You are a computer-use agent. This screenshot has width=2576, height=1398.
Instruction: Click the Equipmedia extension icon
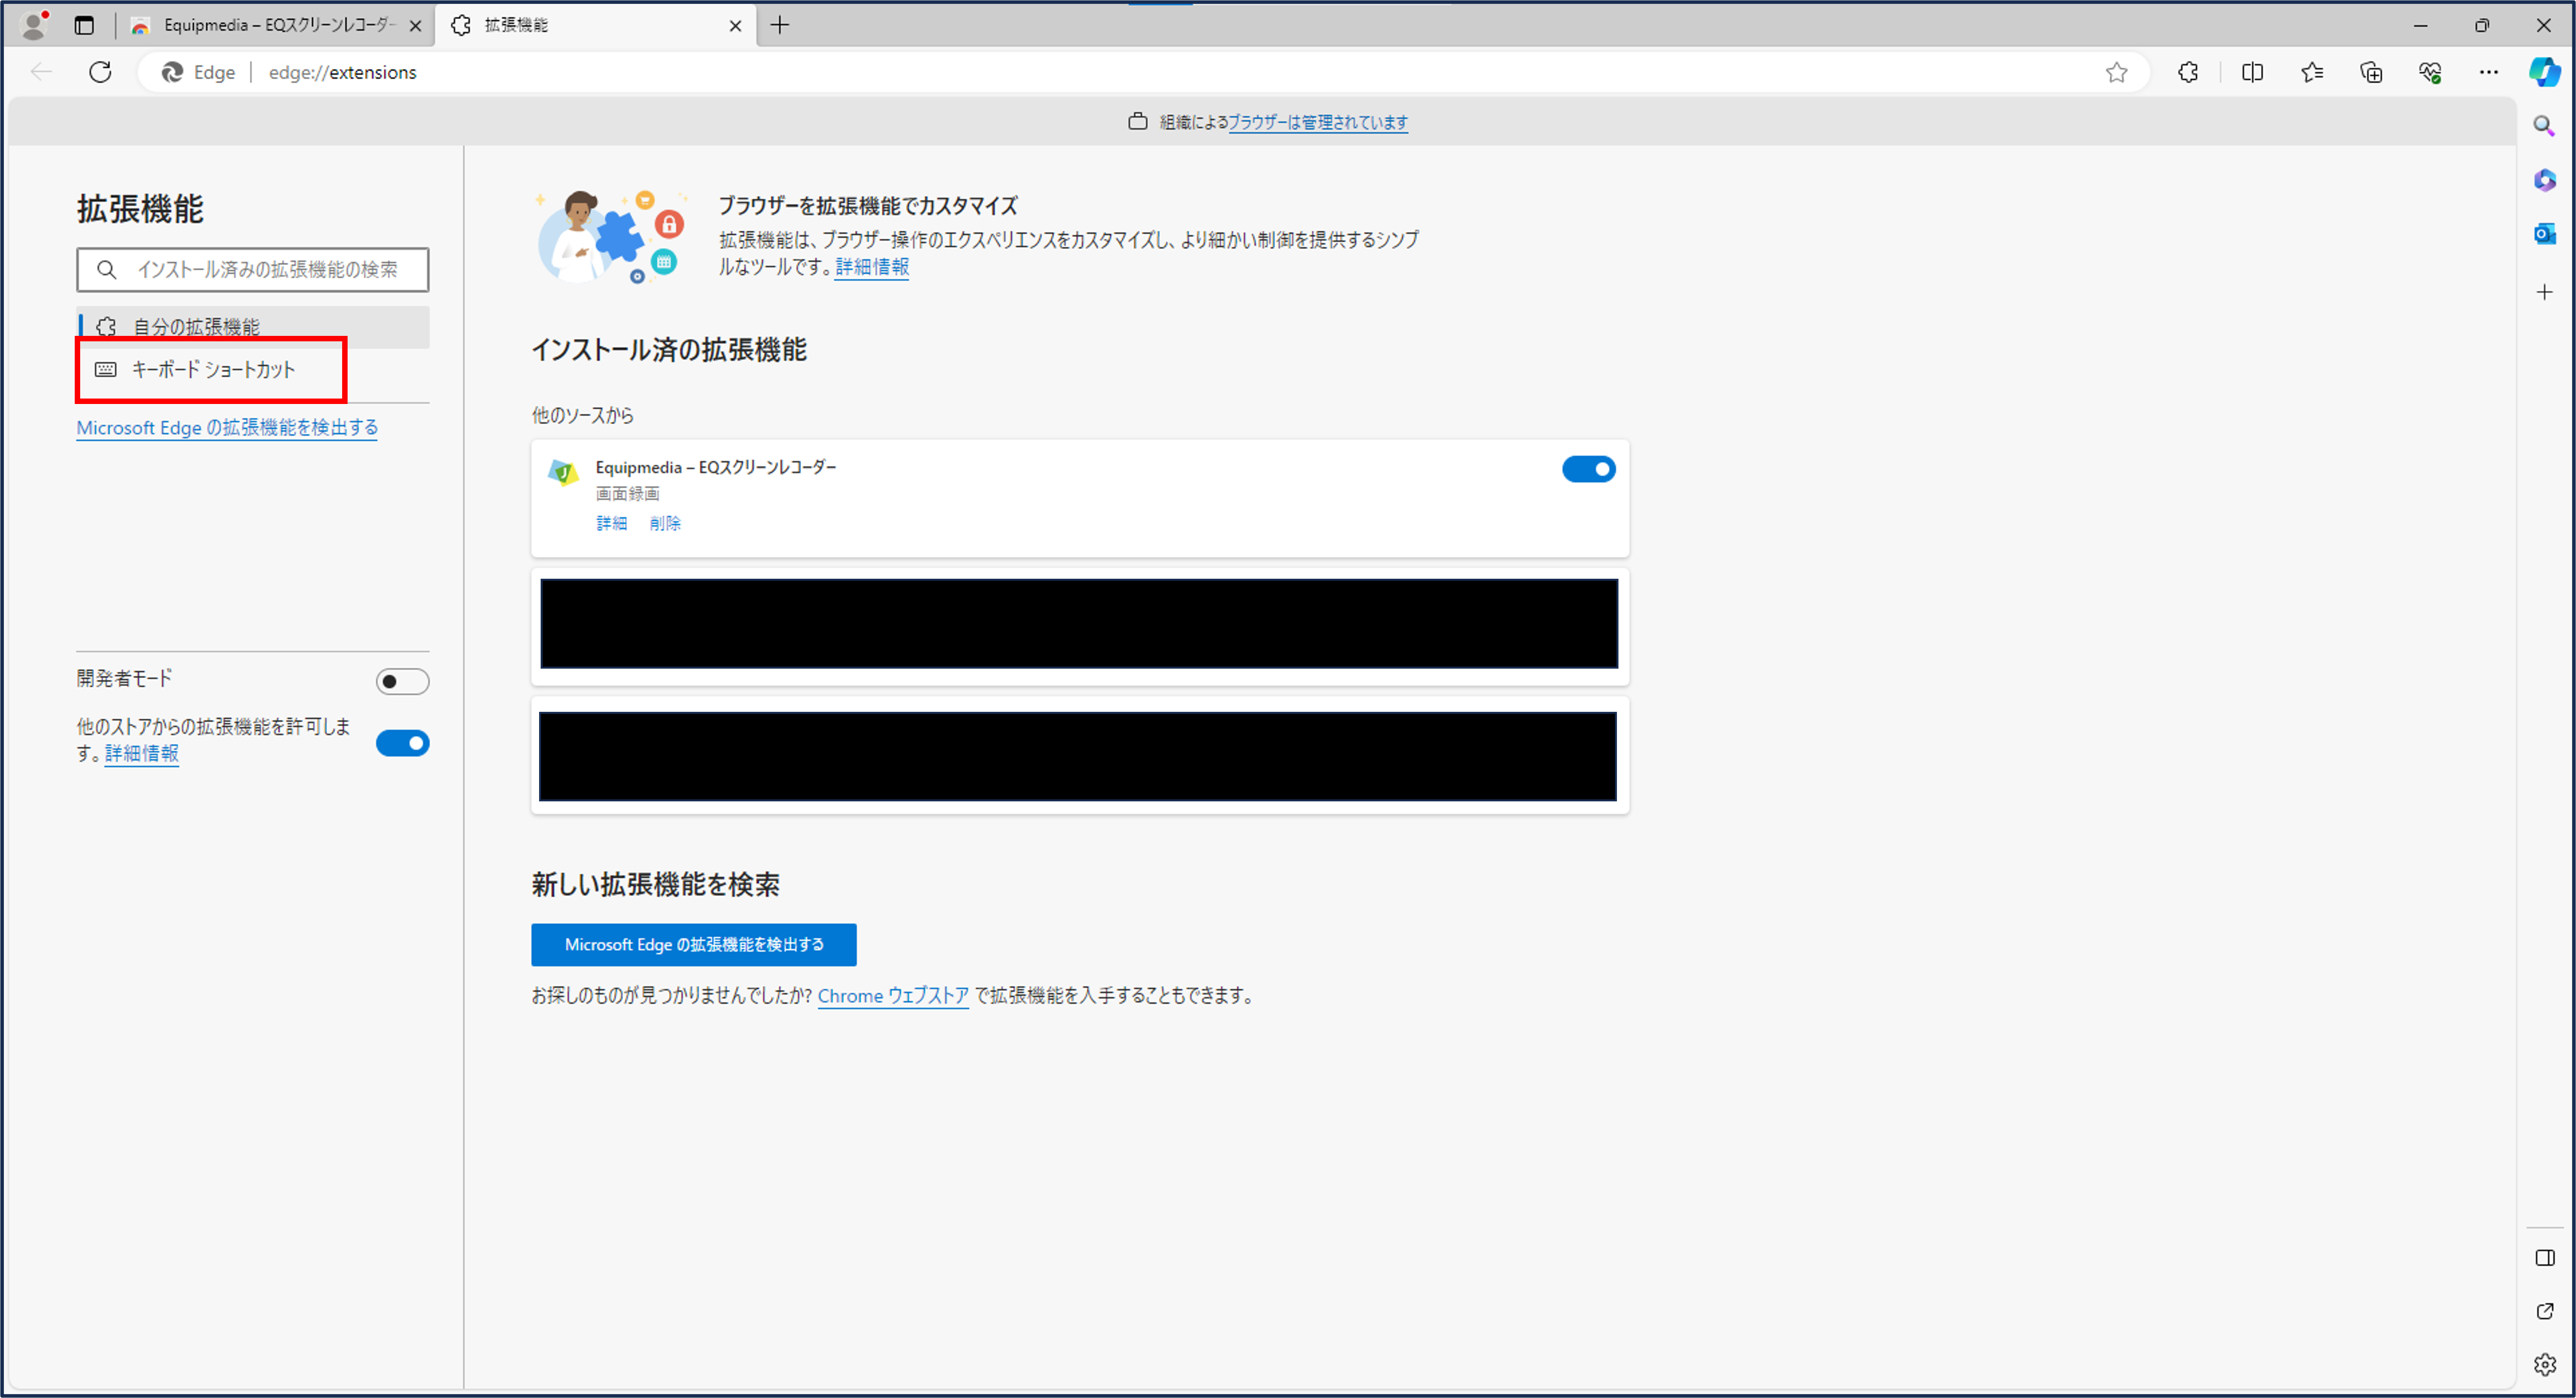tap(563, 472)
